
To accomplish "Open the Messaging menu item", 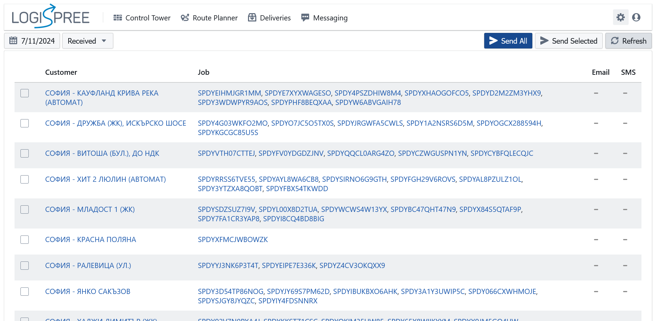I will pyautogui.click(x=330, y=18).
